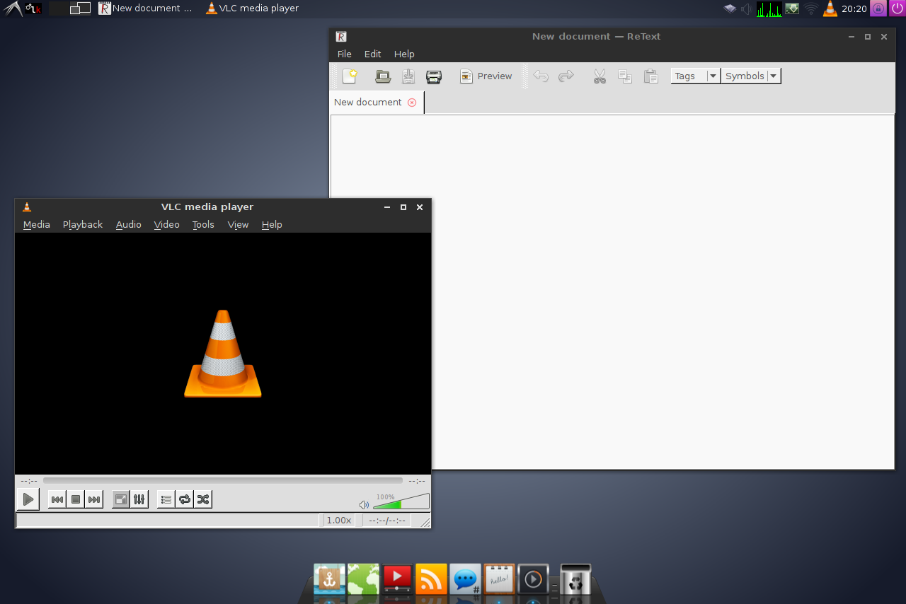Close the New document tab
This screenshot has width=906, height=604.
pos(412,103)
